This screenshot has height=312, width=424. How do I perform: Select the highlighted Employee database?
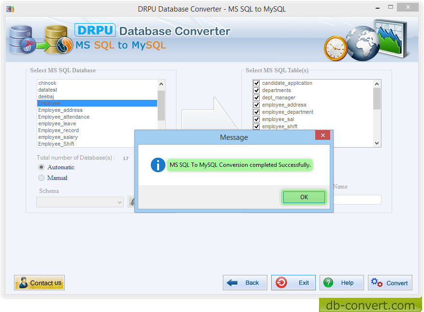[97, 103]
